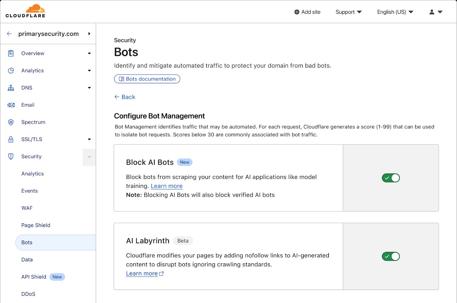Open the Overview section
Screen dimensions: 457x303
(x=33, y=53)
